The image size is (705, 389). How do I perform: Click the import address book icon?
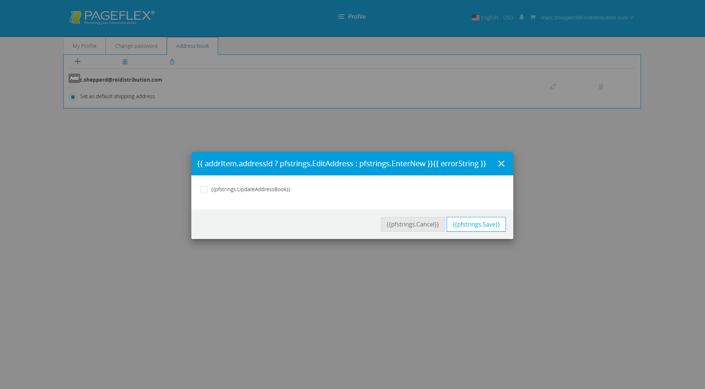(x=125, y=61)
